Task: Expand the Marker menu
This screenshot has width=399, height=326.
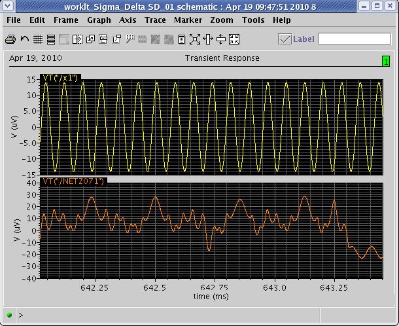Action: coord(188,20)
